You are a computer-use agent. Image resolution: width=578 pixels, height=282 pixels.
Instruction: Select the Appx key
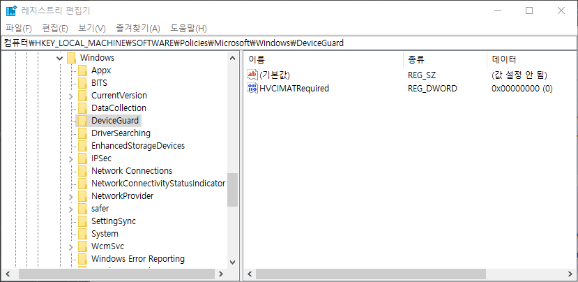point(101,70)
